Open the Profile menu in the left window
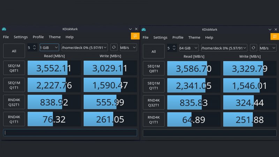Screen dimensions: 279x157 38,37
